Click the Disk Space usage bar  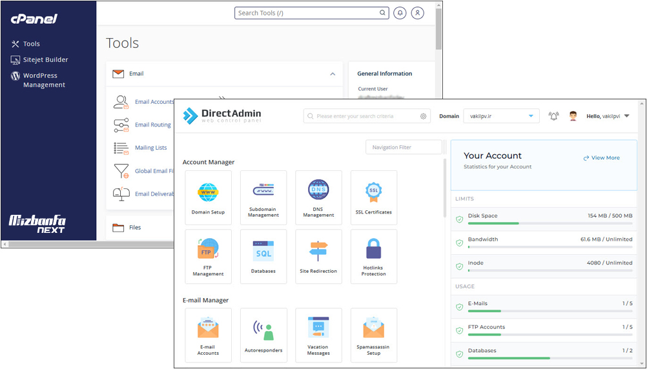point(549,223)
